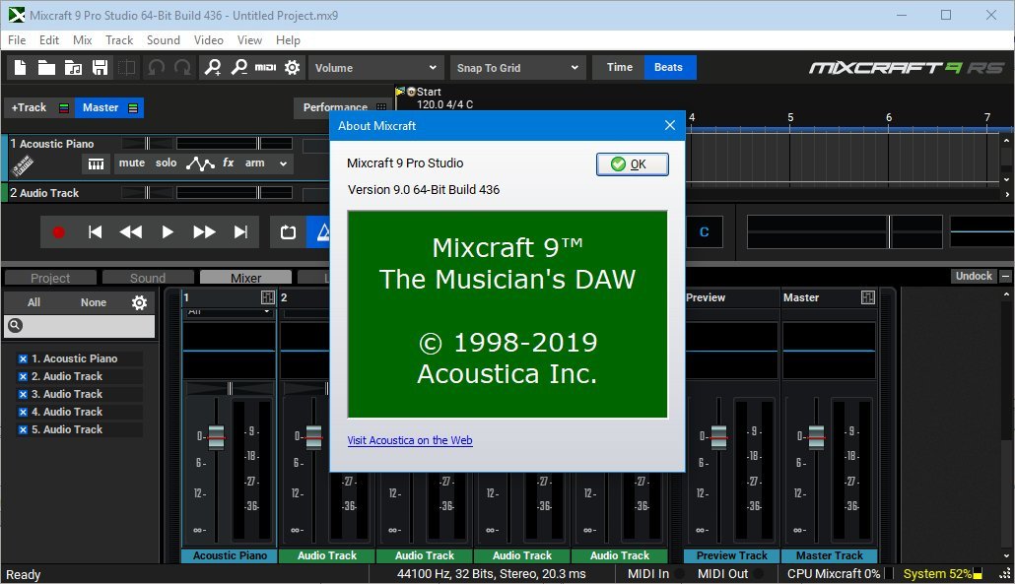Follow the Visit Acoustica on the Web link

pos(410,440)
